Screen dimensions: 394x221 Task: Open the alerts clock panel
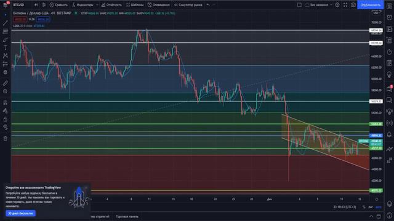(389, 17)
